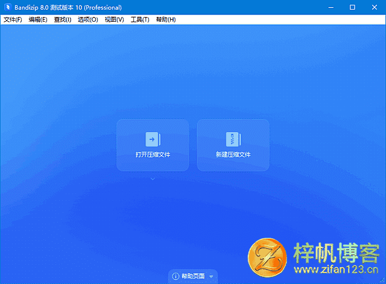
Task: Open the dropdown arrow beside 帮助页面
Action: coord(211,276)
